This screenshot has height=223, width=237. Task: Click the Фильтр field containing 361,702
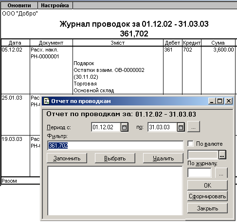pos(115,145)
